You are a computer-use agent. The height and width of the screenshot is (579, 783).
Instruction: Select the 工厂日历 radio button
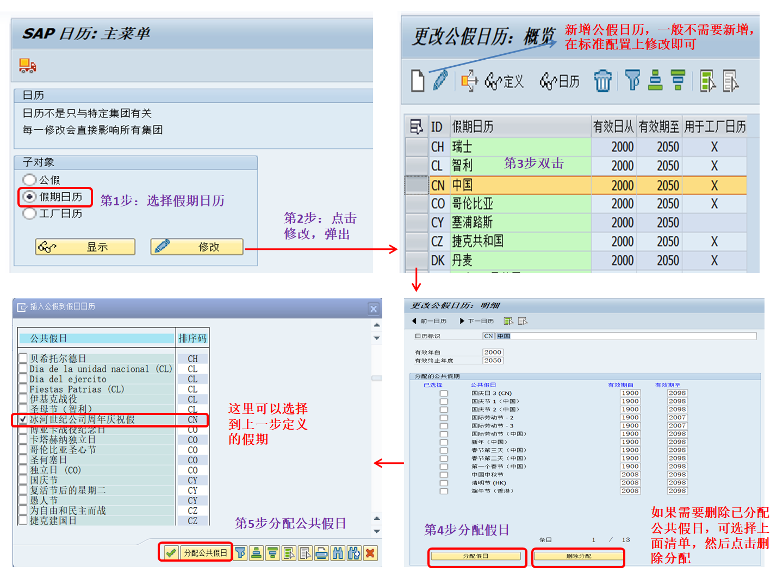click(x=29, y=213)
